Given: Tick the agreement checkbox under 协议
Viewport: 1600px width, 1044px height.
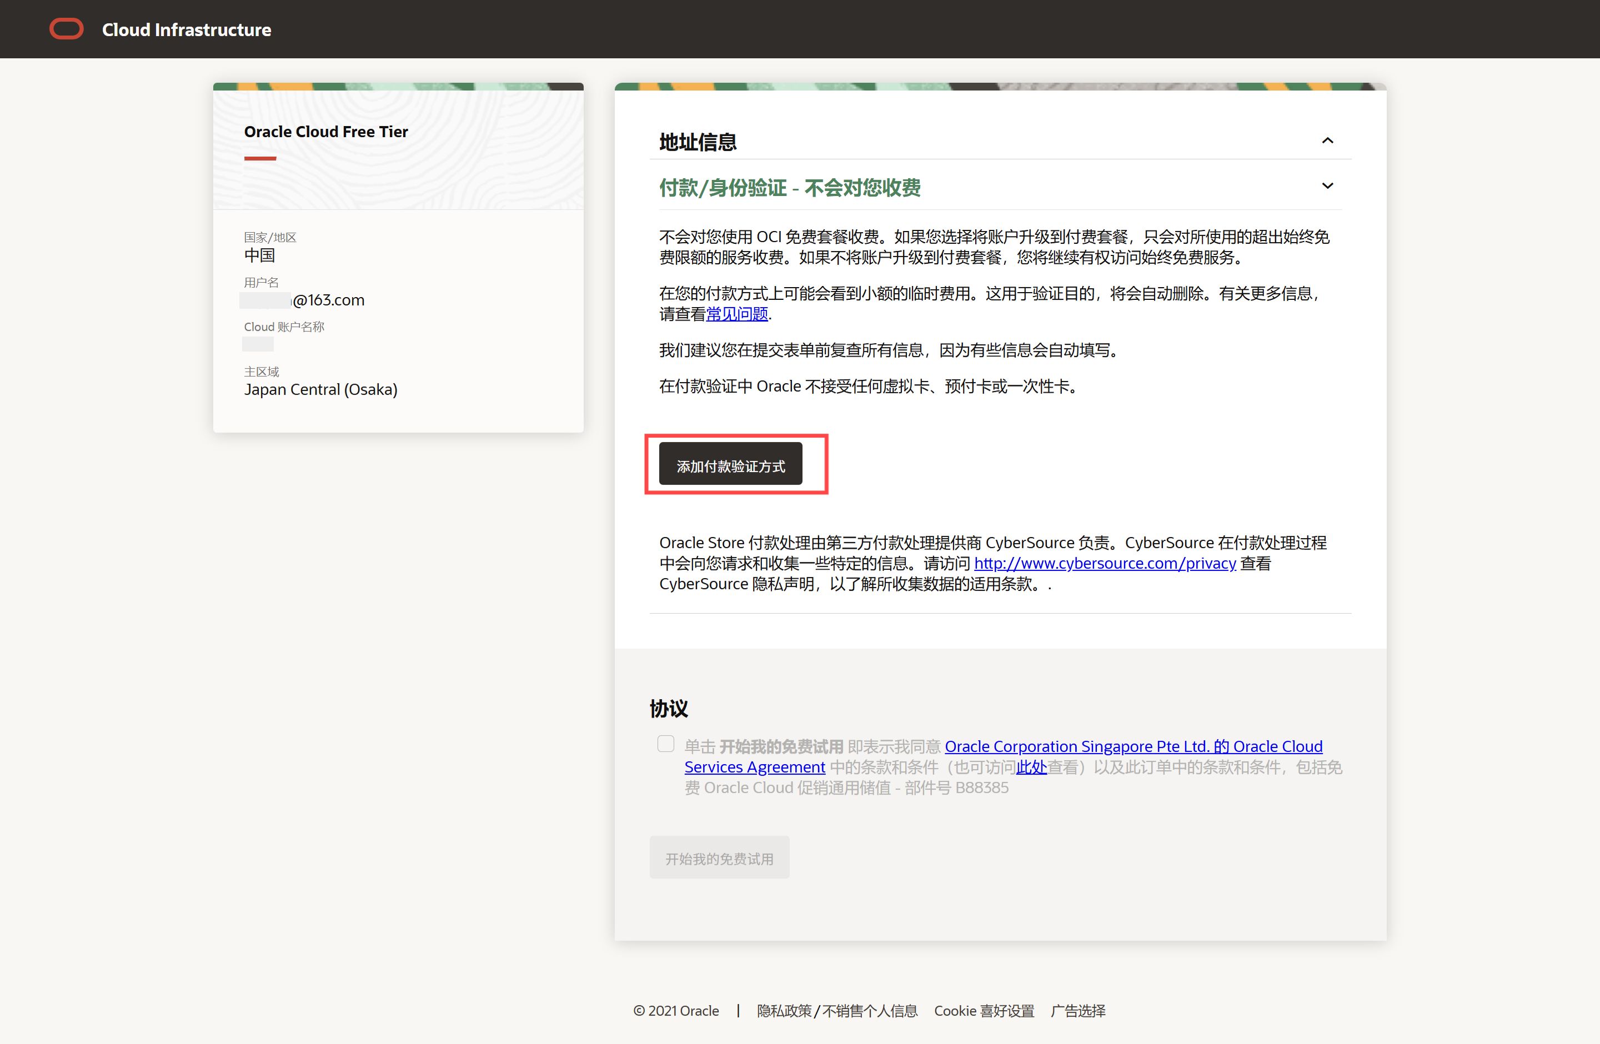Looking at the screenshot, I should [665, 744].
